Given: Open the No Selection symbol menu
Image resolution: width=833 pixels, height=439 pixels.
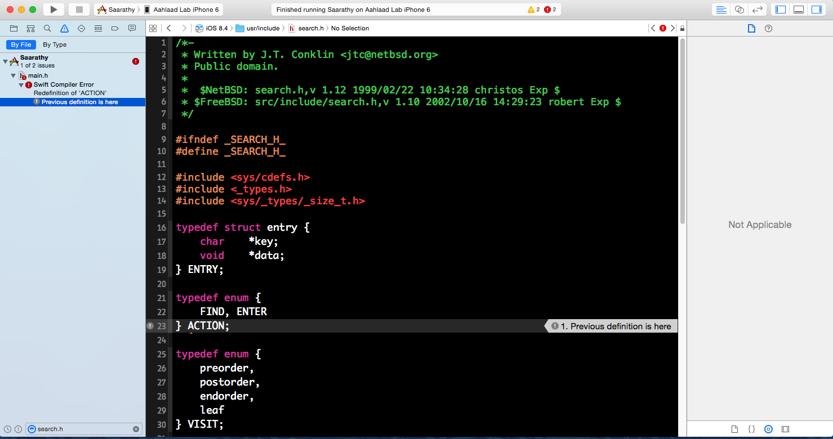Looking at the screenshot, I should [x=350, y=28].
